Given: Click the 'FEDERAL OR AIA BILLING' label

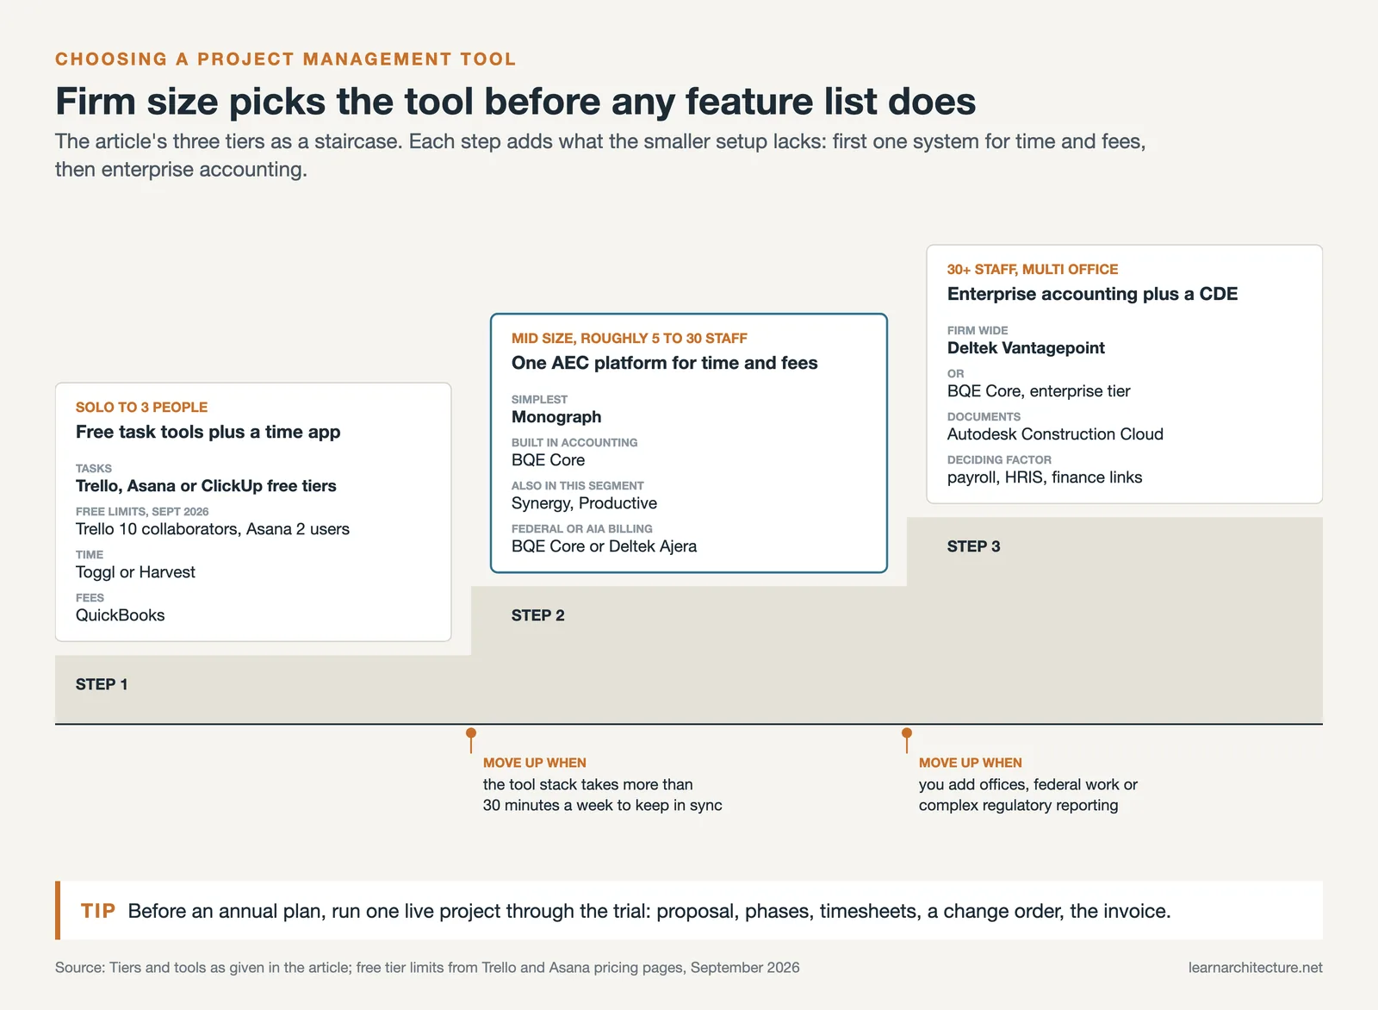Looking at the screenshot, I should pos(582,528).
